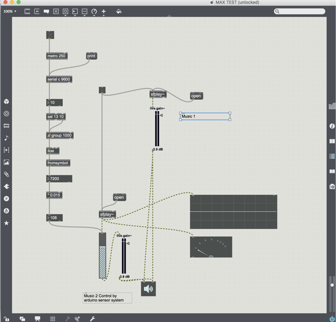Viewport: 336px width, 322px height.
Task: Click the wrench icon in bottom toolbar
Action: (92, 319)
